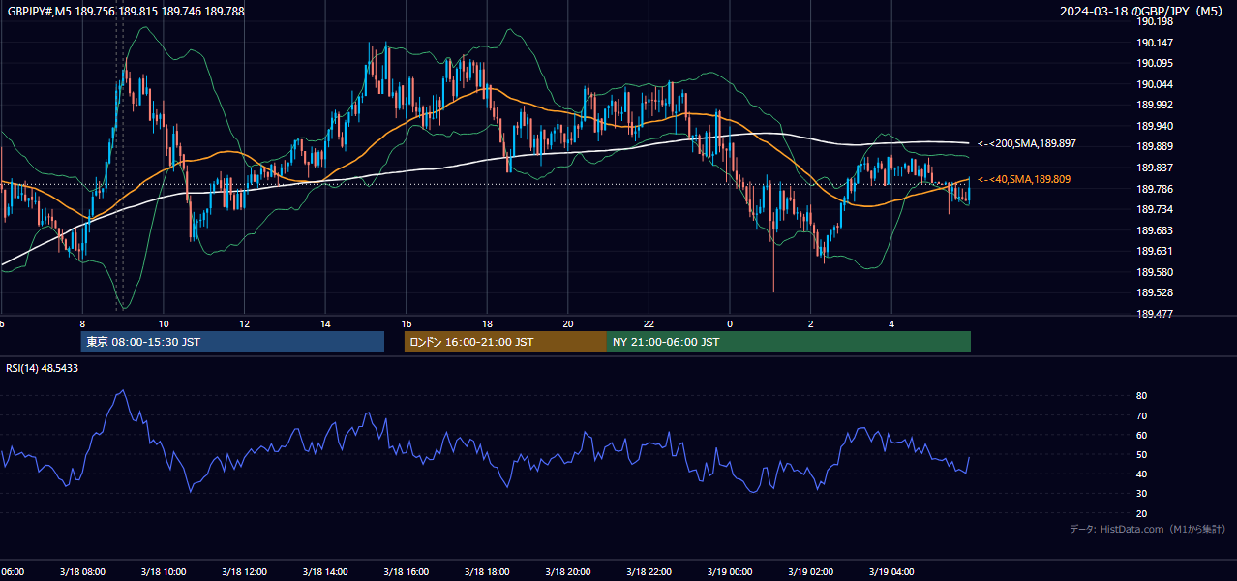Click the bottom date label 3/18 14:00
This screenshot has width=1237, height=581.
(325, 571)
